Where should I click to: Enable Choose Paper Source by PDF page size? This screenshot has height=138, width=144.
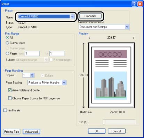pyautogui.click(x=10, y=98)
